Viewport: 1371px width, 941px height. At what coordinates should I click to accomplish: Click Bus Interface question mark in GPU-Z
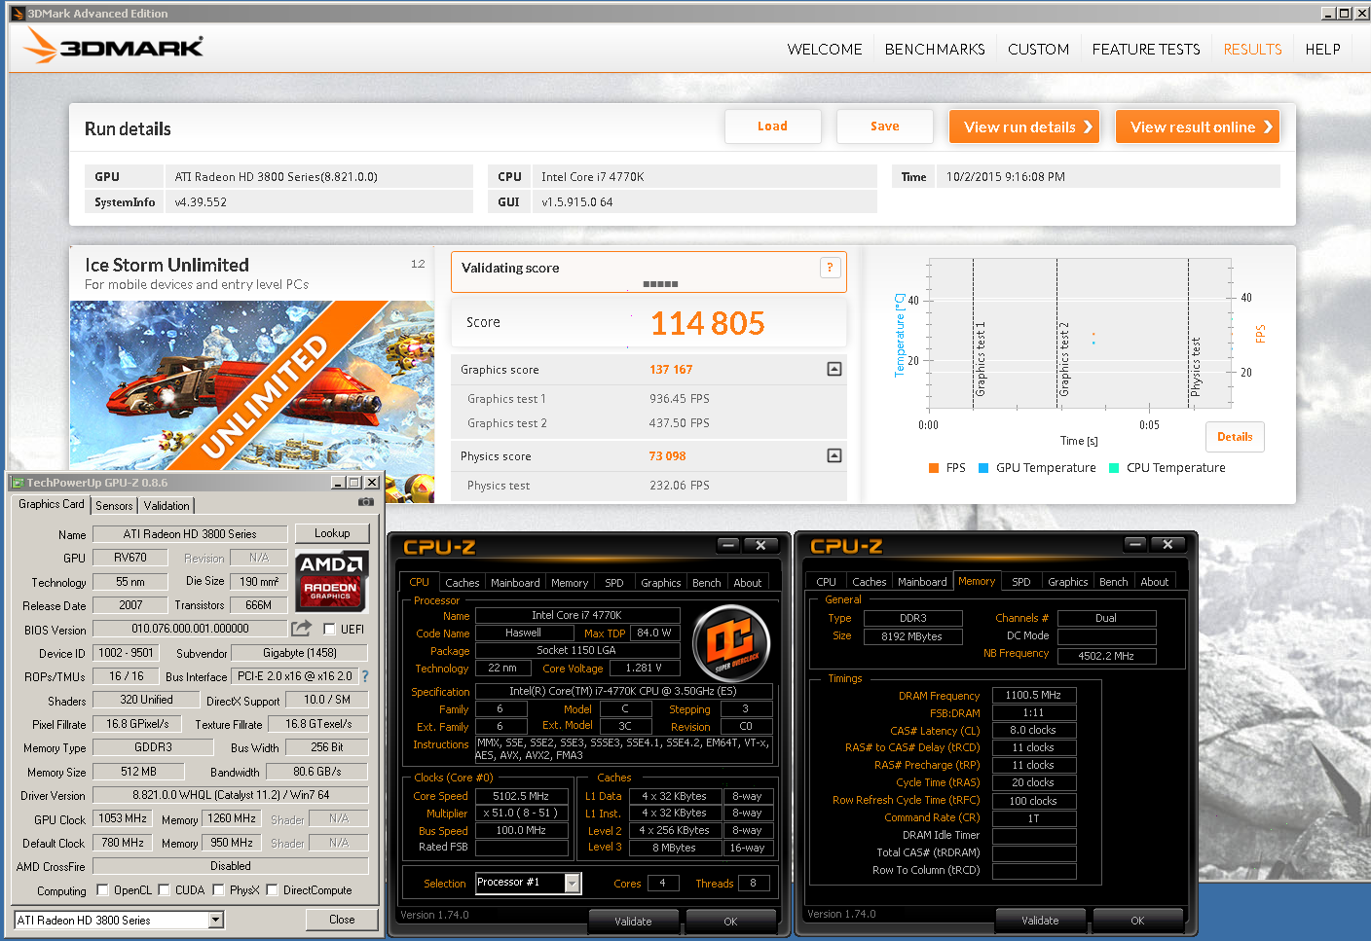tap(365, 675)
